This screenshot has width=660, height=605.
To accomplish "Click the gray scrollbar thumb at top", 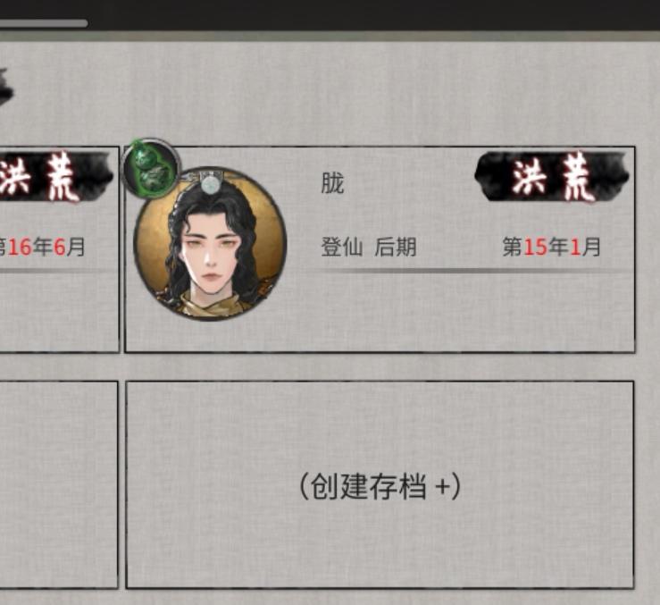I will click(44, 23).
